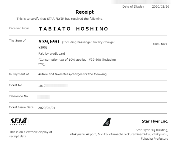Click the Paid by credit card line
The width and height of the screenshot is (175, 142).
pyautogui.click(x=52, y=54)
